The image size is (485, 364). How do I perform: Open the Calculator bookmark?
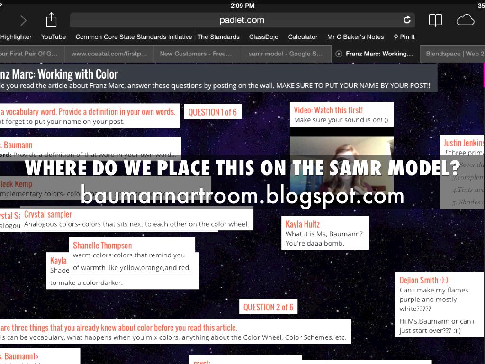point(303,37)
